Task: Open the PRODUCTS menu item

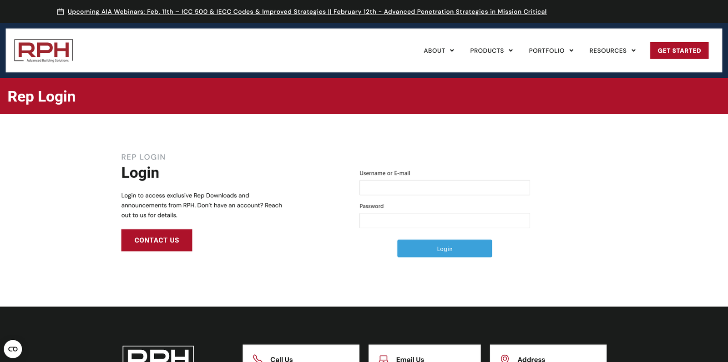Action: pyautogui.click(x=486, y=50)
